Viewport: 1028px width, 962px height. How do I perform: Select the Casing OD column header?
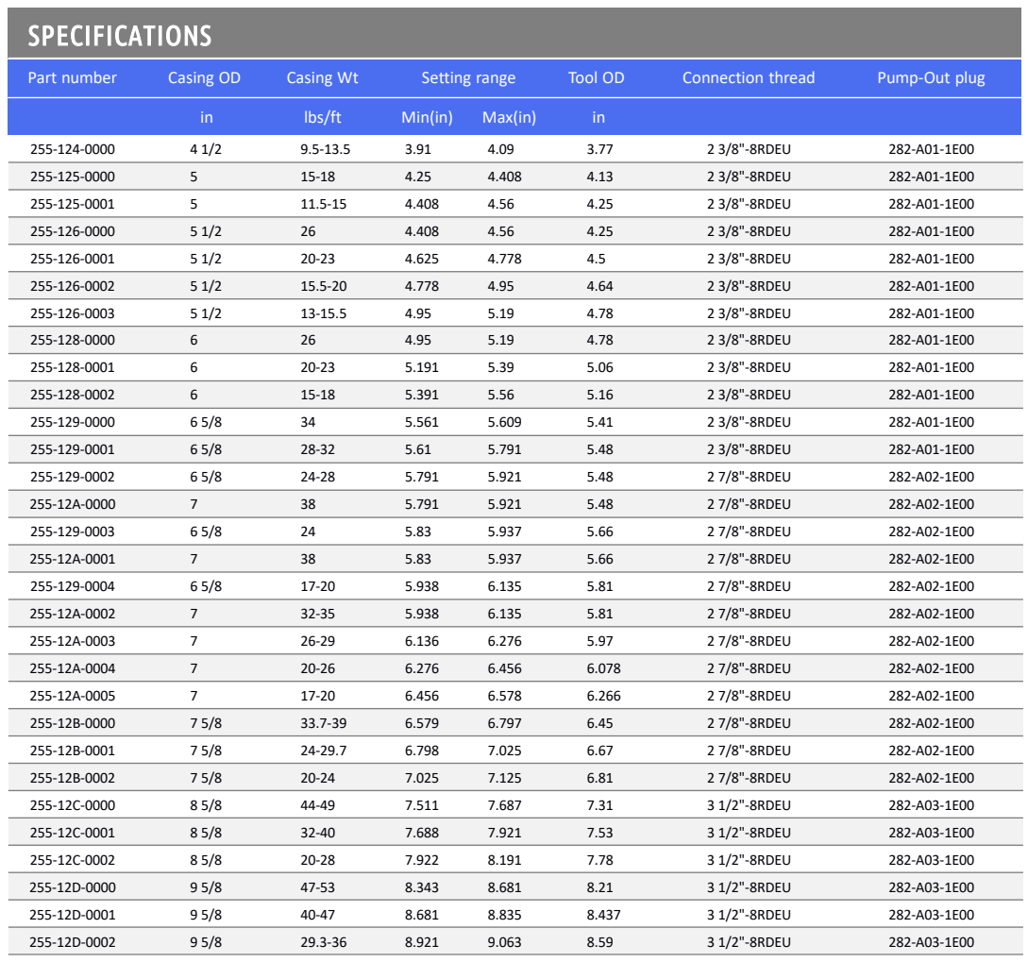204,78
